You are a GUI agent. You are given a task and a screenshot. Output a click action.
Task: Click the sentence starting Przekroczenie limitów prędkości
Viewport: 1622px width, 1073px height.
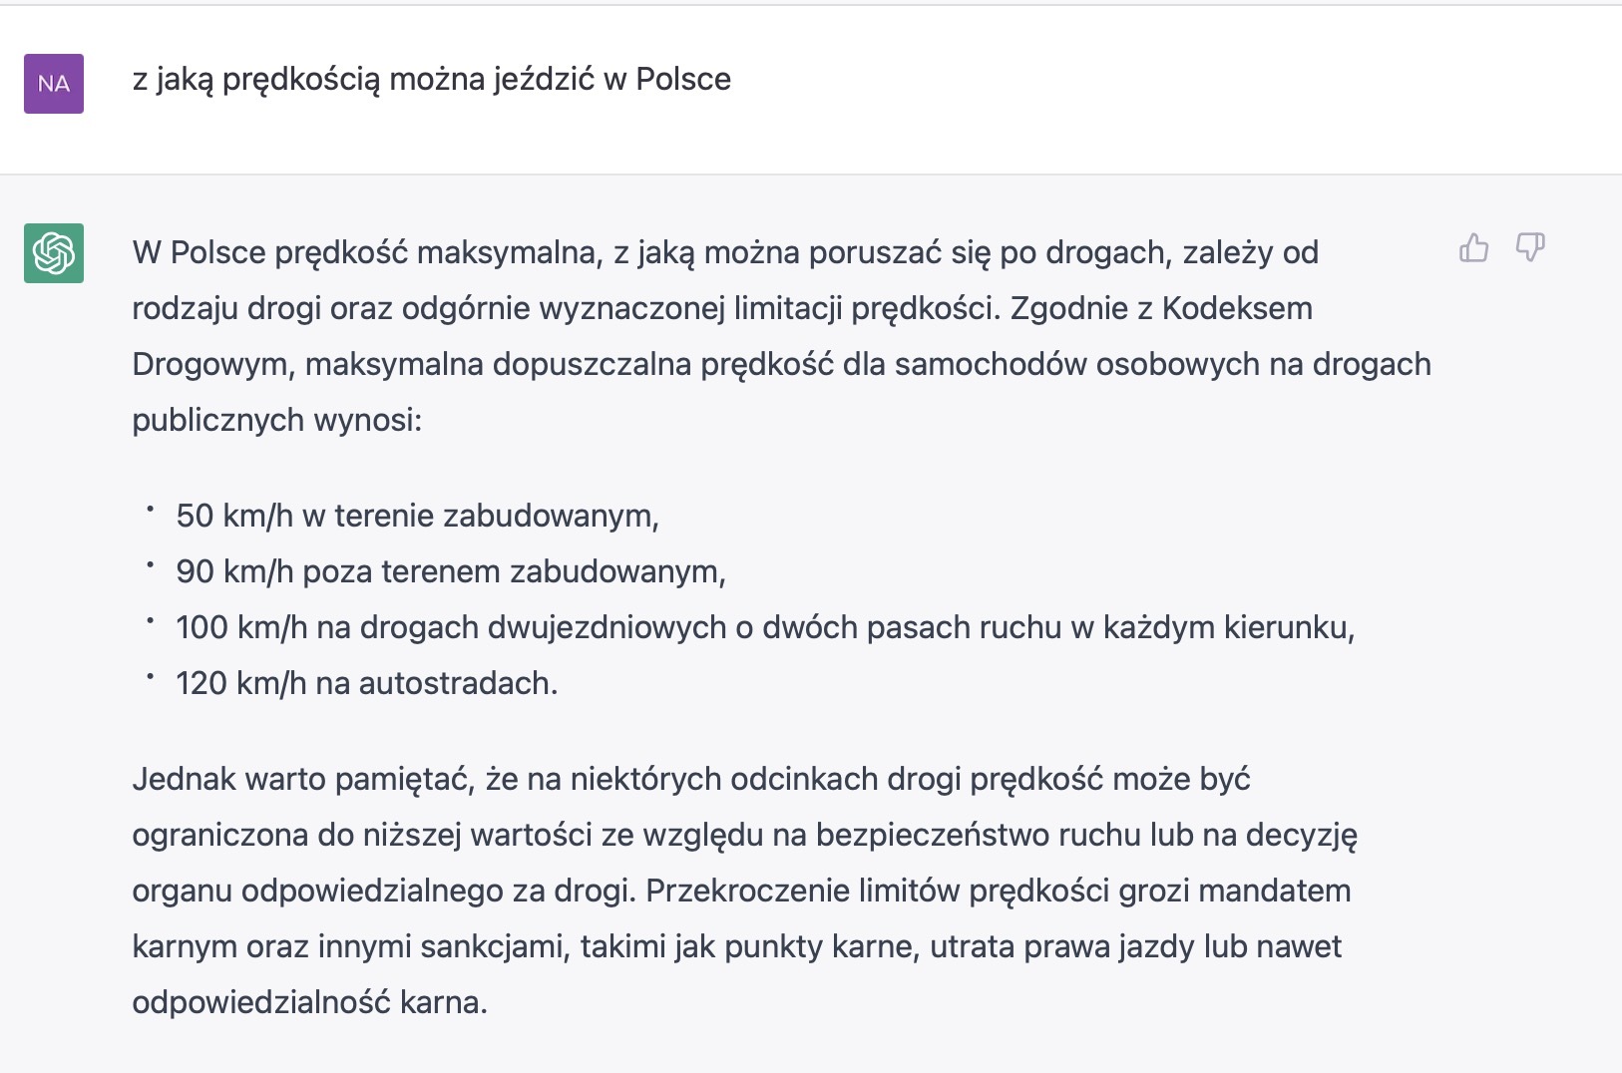(x=999, y=891)
